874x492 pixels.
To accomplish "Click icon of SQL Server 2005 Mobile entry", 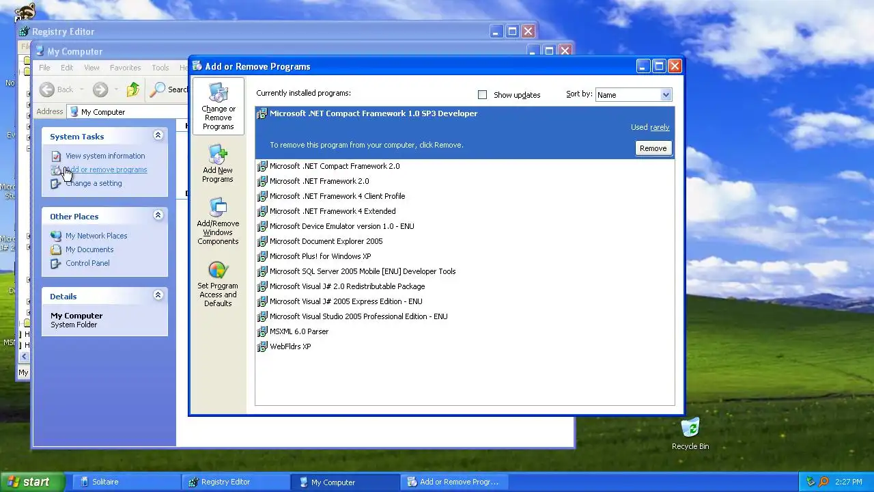I will [x=262, y=271].
